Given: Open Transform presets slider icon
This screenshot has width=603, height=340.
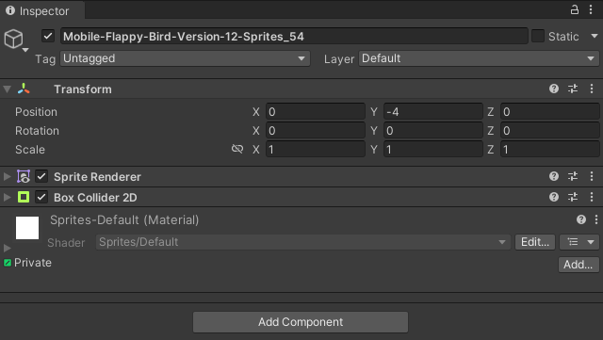Looking at the screenshot, I should pos(573,89).
